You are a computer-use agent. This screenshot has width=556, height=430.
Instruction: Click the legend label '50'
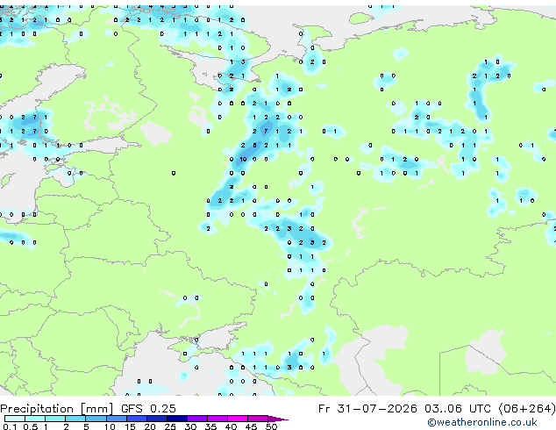pos(271,426)
